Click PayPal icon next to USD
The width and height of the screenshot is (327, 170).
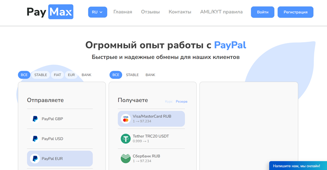pos(35,139)
